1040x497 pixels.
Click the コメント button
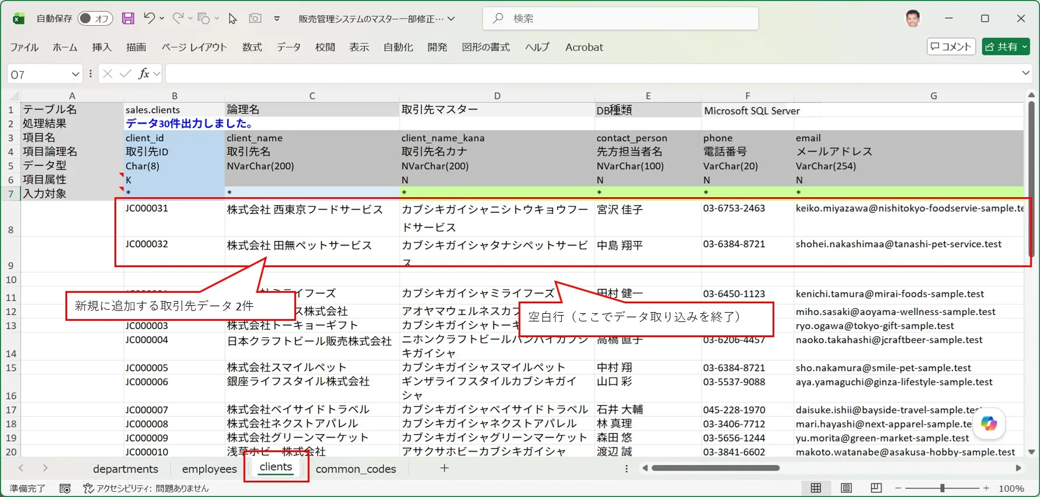[951, 47]
